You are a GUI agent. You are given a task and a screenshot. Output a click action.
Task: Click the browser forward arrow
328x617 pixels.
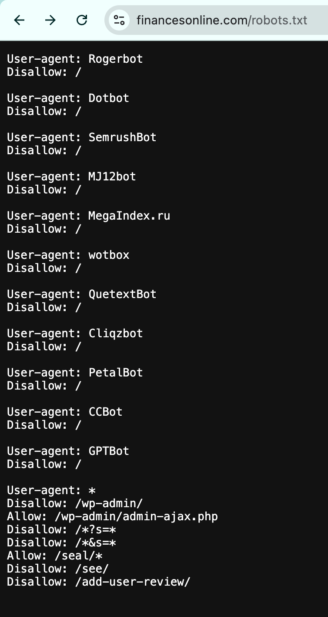(x=50, y=20)
